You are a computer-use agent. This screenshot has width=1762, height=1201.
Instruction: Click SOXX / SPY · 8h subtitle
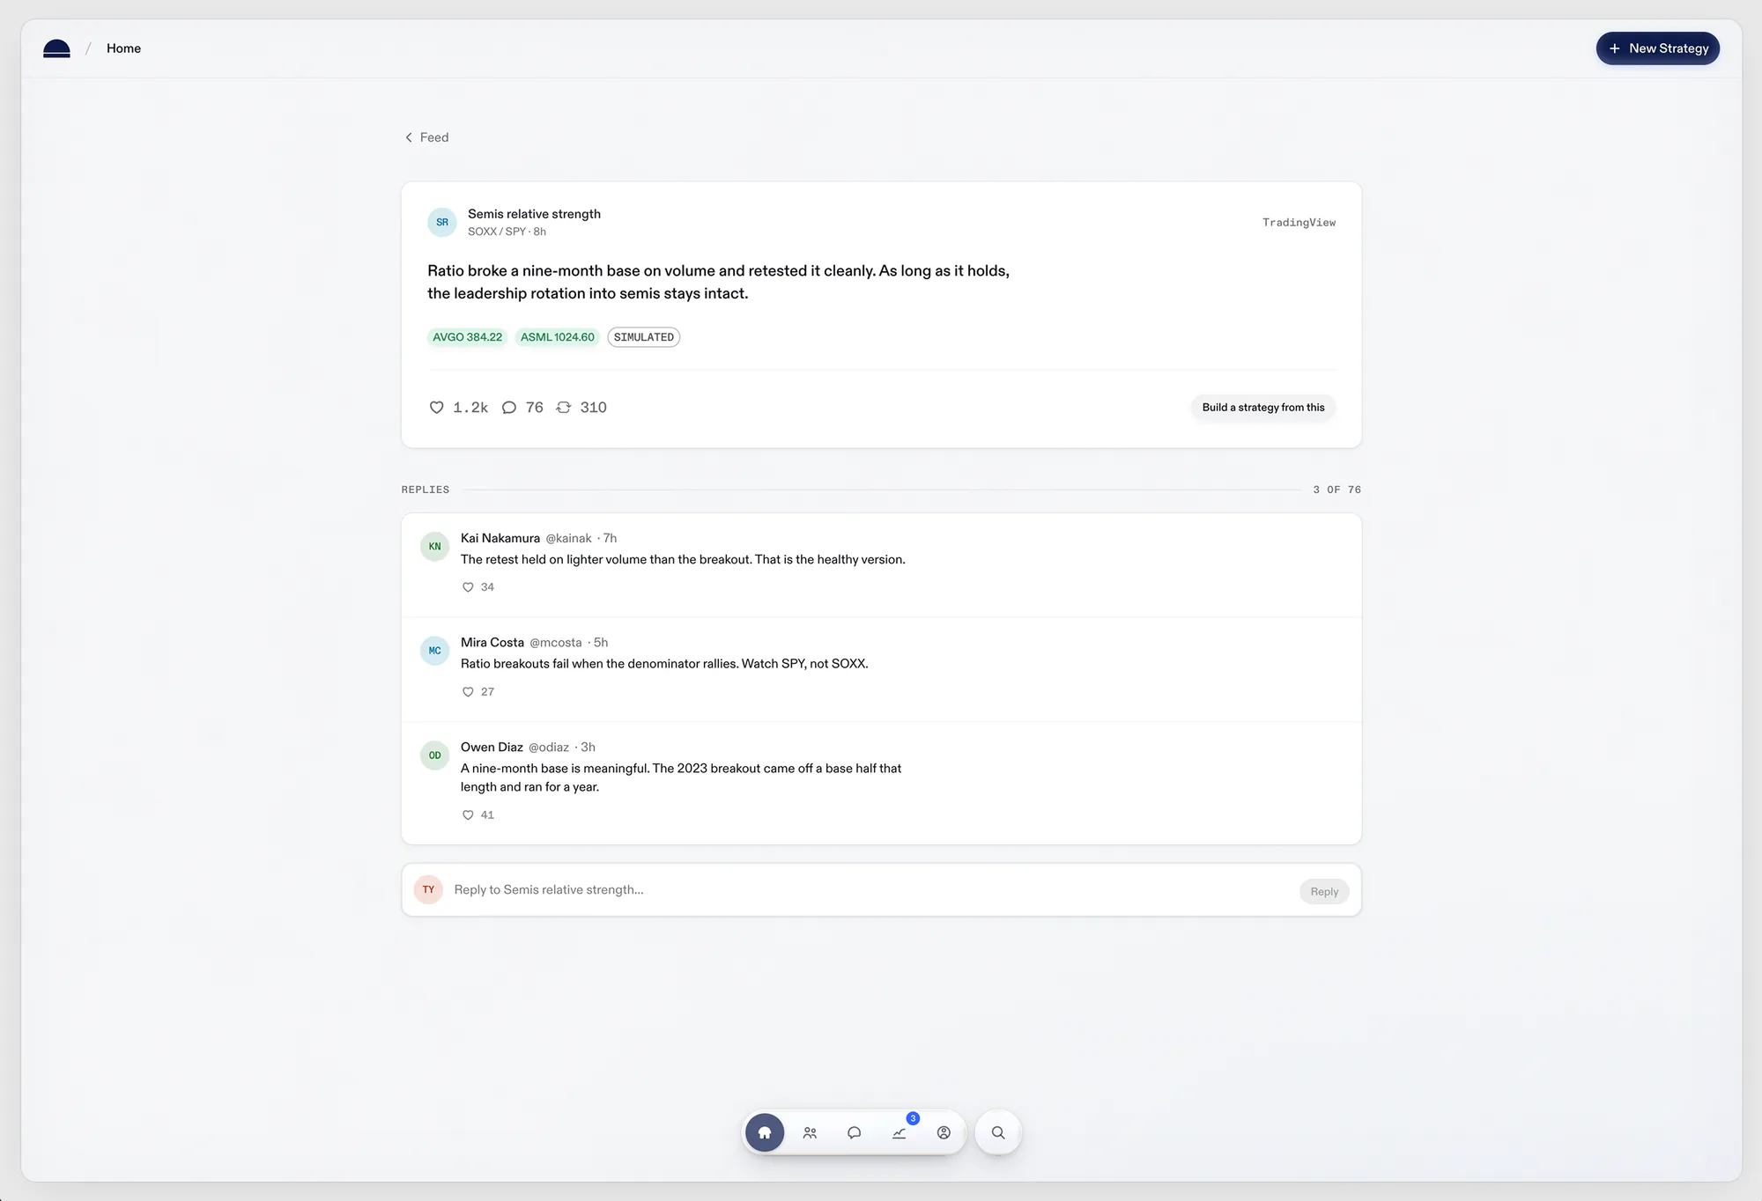pyautogui.click(x=507, y=232)
